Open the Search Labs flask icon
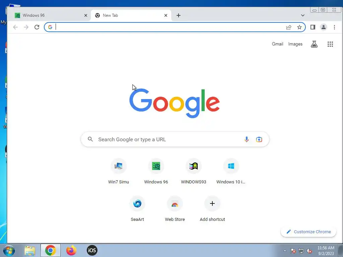 click(x=314, y=44)
